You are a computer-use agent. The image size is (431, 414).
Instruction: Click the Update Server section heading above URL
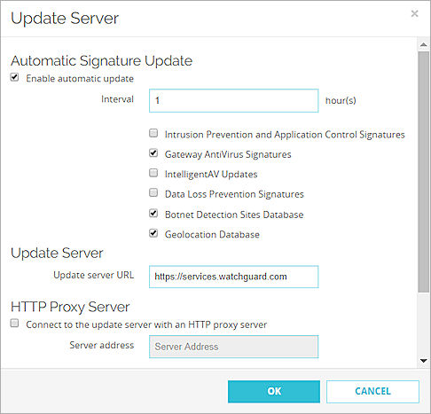pos(57,254)
